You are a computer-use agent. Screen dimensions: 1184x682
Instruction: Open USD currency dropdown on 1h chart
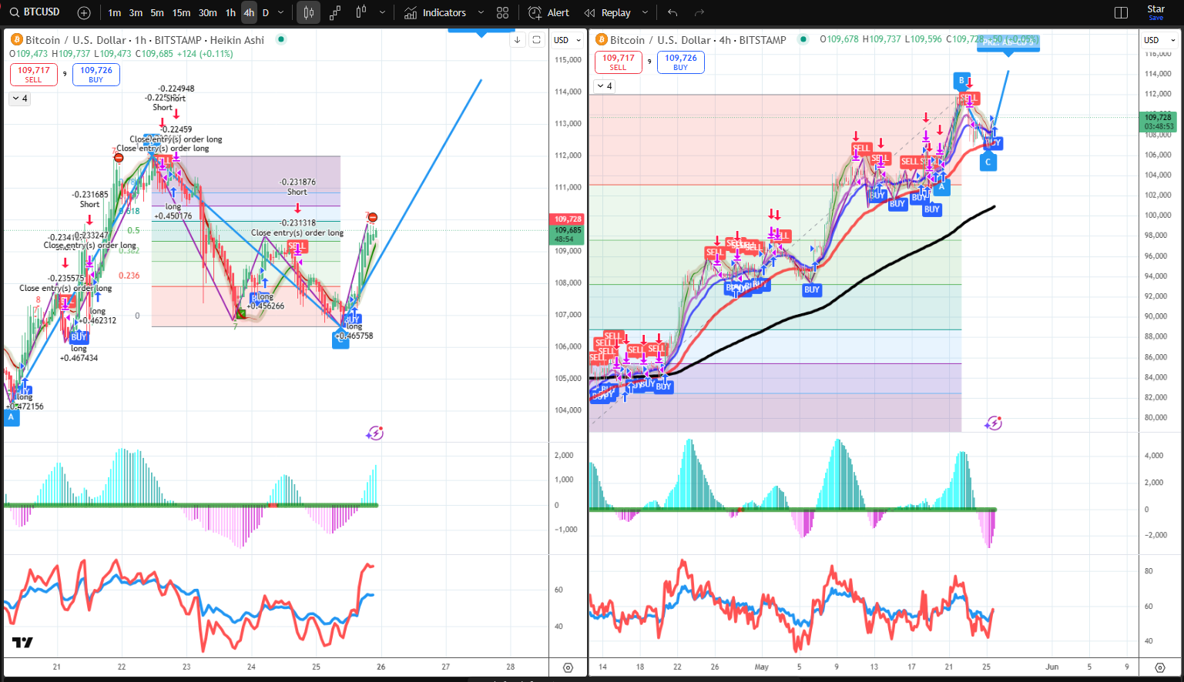(568, 40)
